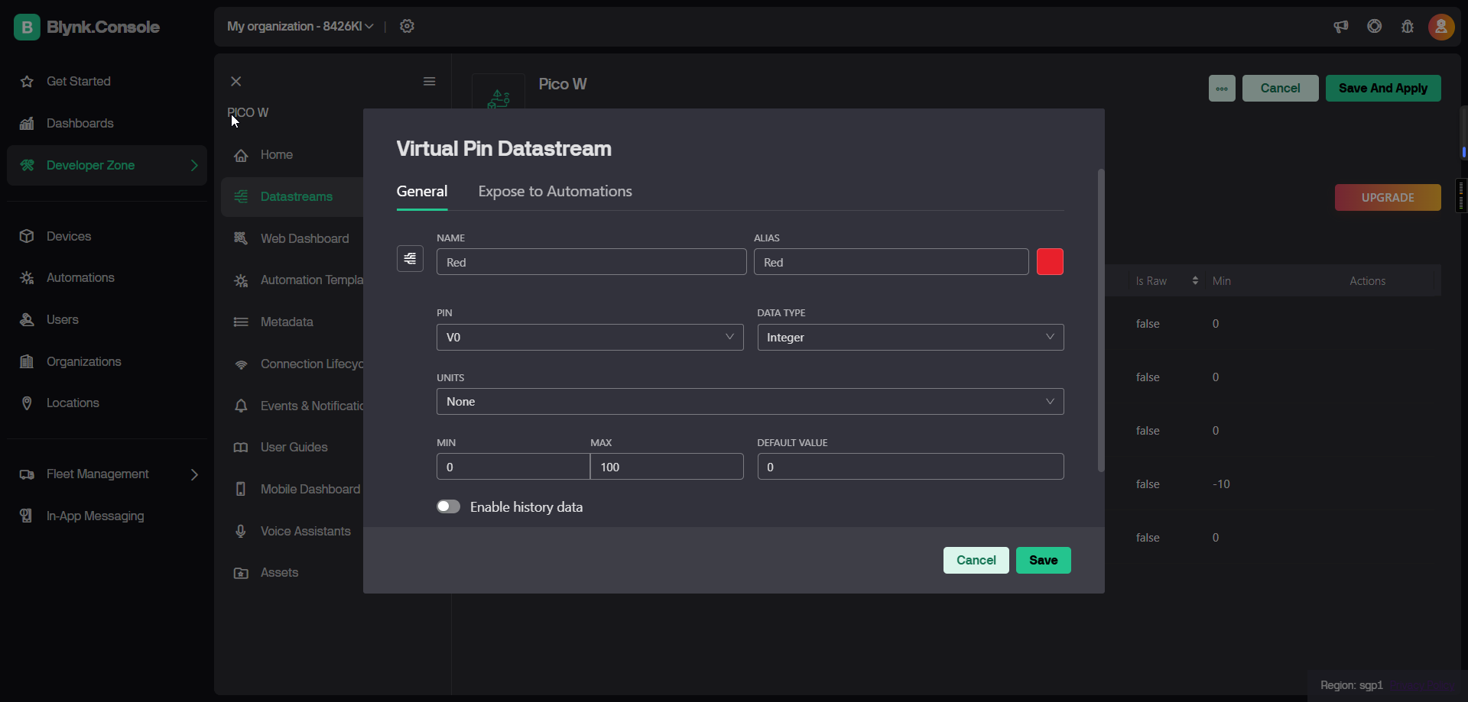Open Connection Lifecycle menu item

[298, 364]
